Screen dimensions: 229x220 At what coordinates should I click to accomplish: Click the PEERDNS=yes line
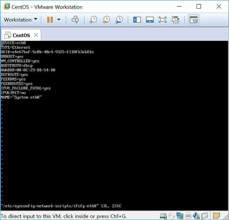click(x=13, y=79)
